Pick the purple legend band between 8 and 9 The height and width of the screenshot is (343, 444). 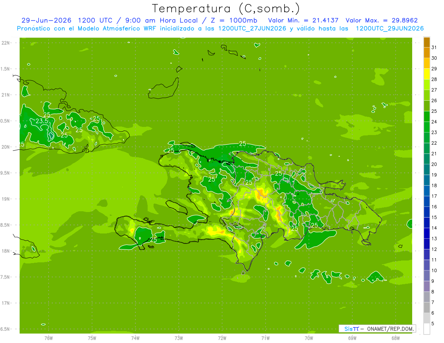427,286
